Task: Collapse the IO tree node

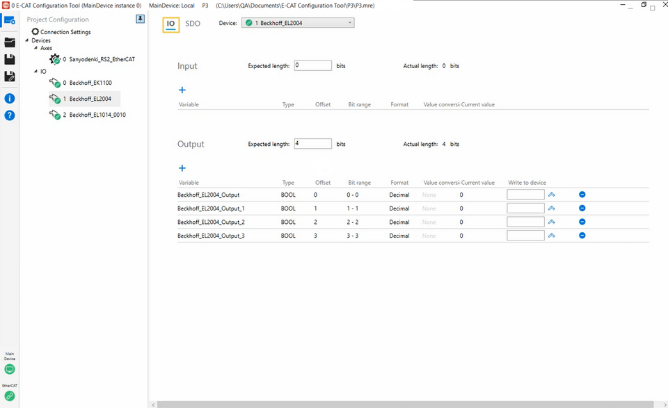Action: pos(36,72)
